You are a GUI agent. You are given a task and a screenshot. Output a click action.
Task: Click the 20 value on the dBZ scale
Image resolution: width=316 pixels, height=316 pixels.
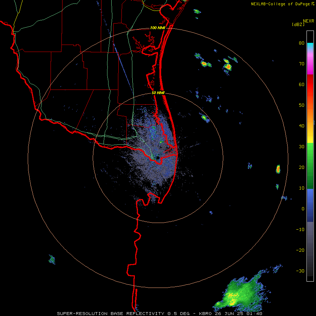302,167
